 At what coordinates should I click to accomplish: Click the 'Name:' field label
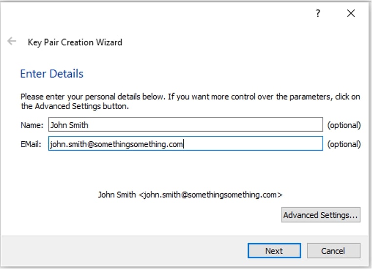click(32, 125)
